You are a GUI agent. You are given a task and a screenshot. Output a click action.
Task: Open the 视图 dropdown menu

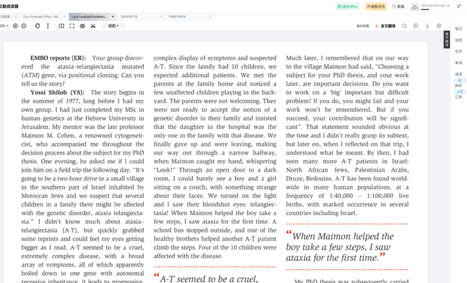click(x=113, y=26)
